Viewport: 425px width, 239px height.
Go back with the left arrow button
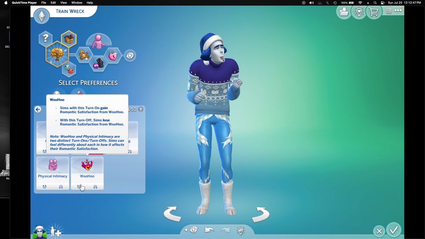(x=38, y=110)
